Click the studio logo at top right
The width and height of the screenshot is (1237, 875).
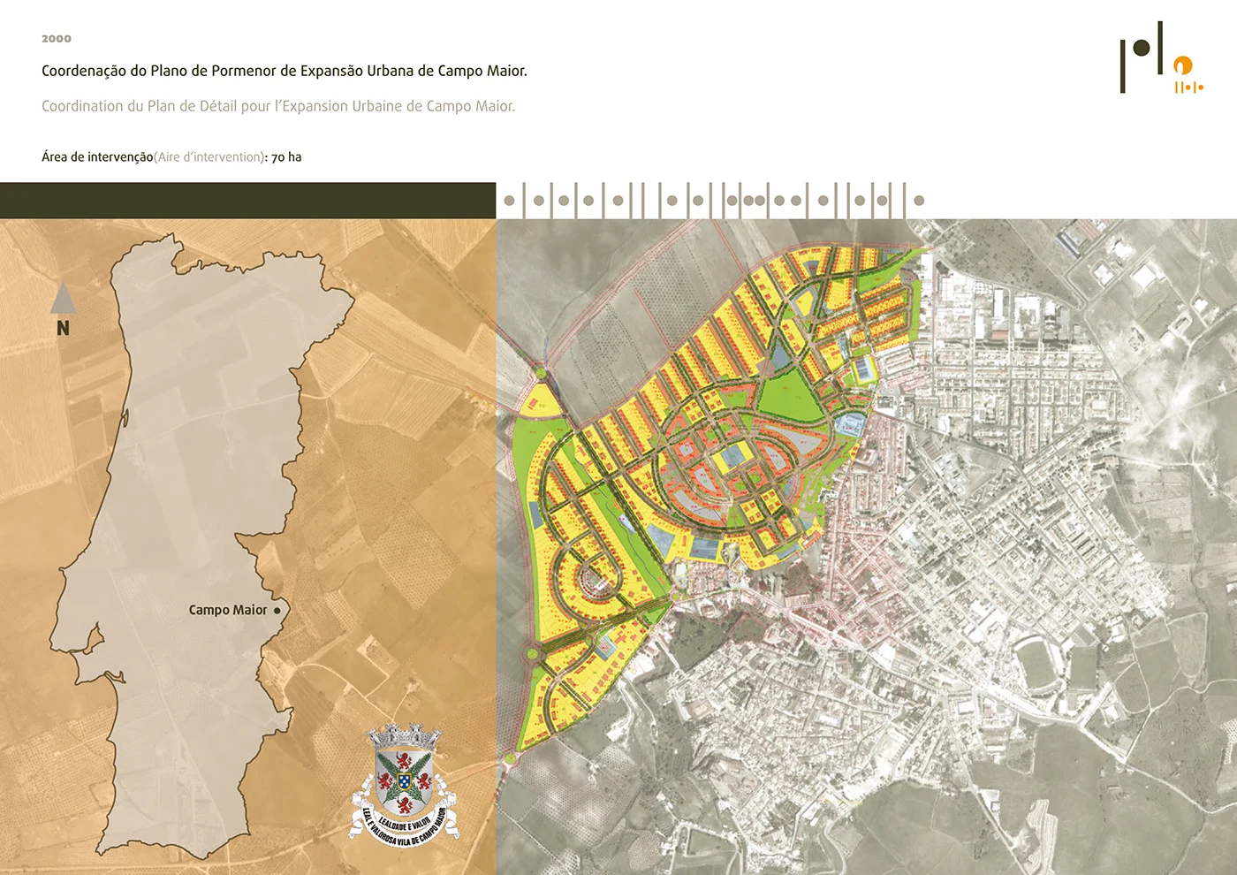coord(1162,57)
